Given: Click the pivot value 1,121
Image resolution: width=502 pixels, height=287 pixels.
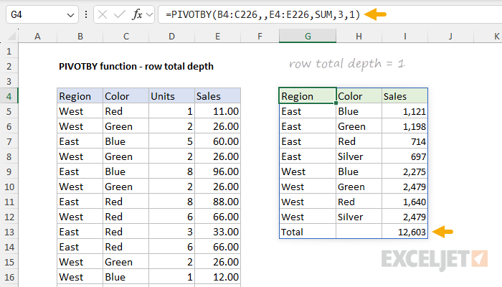Looking at the screenshot, I should pos(404,111).
